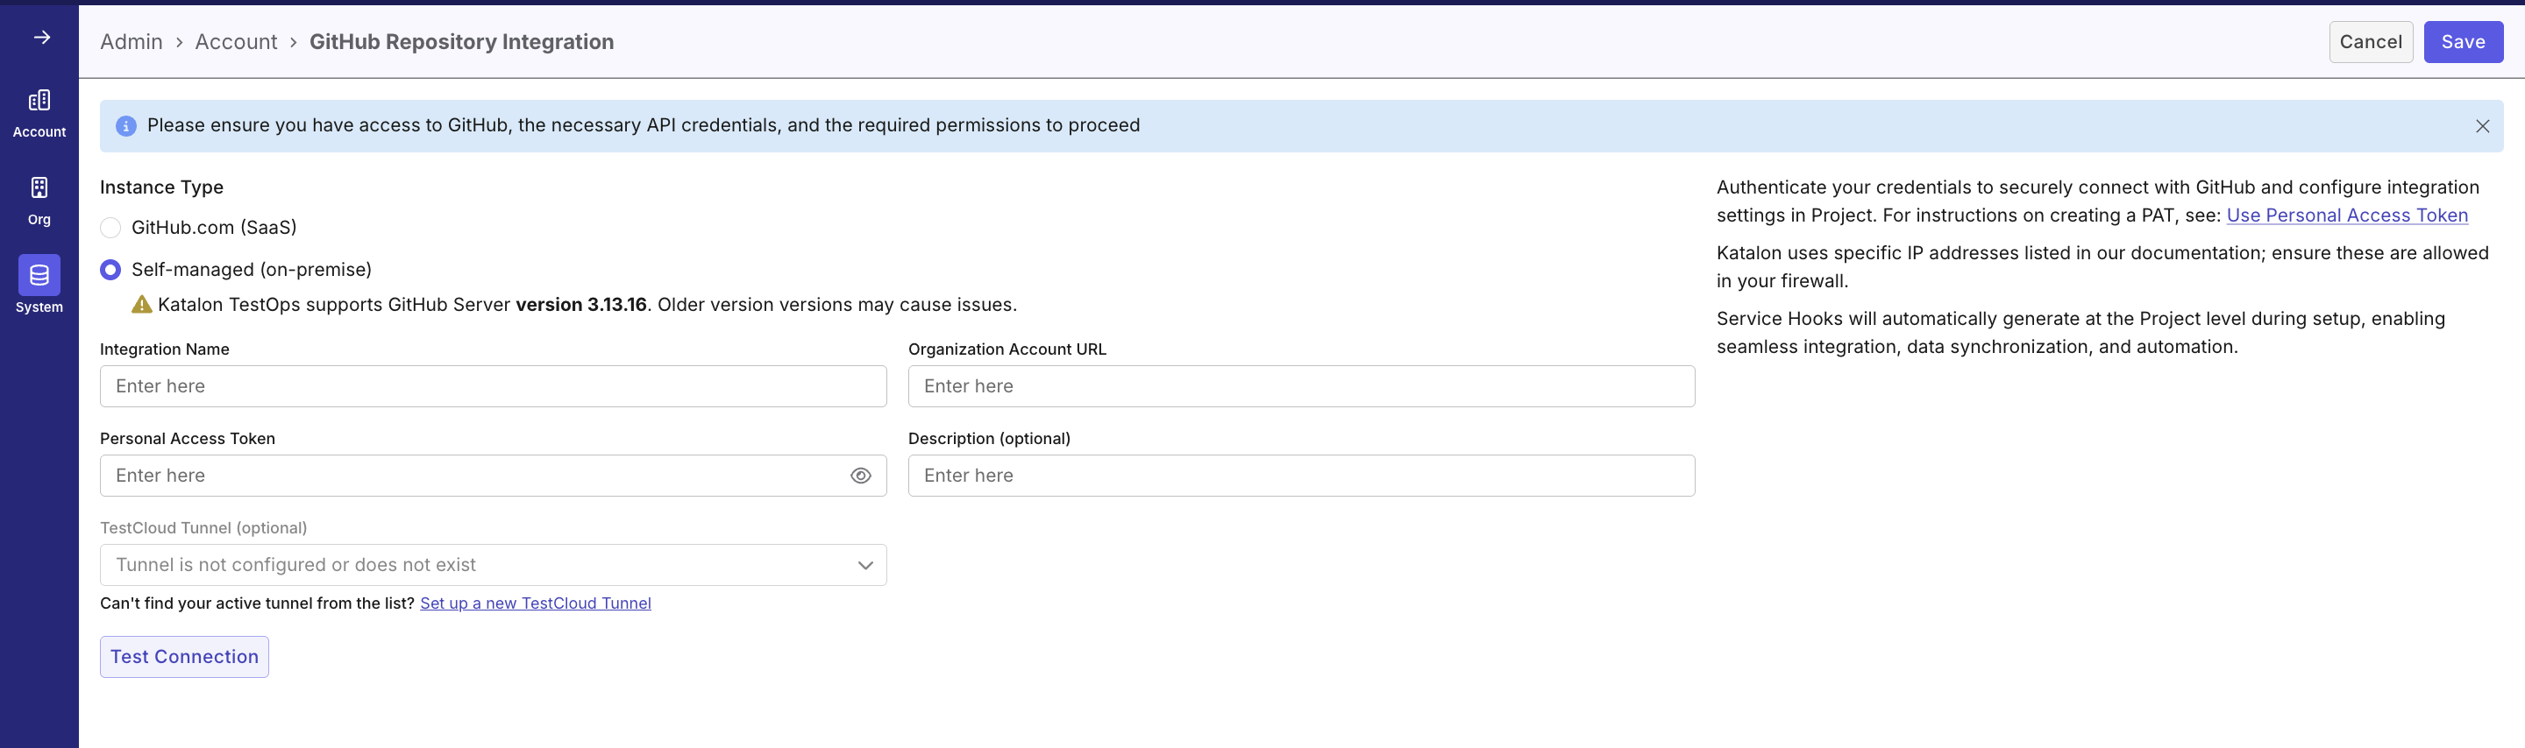Click the Instance Type heading

(x=161, y=187)
